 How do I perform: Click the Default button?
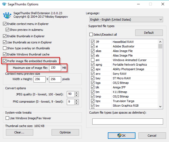[x=149, y=33]
